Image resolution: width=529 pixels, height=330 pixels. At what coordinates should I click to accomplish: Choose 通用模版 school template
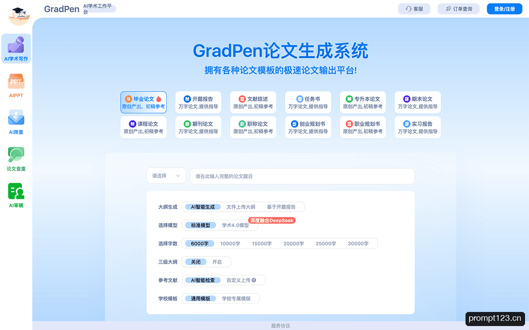pos(201,298)
